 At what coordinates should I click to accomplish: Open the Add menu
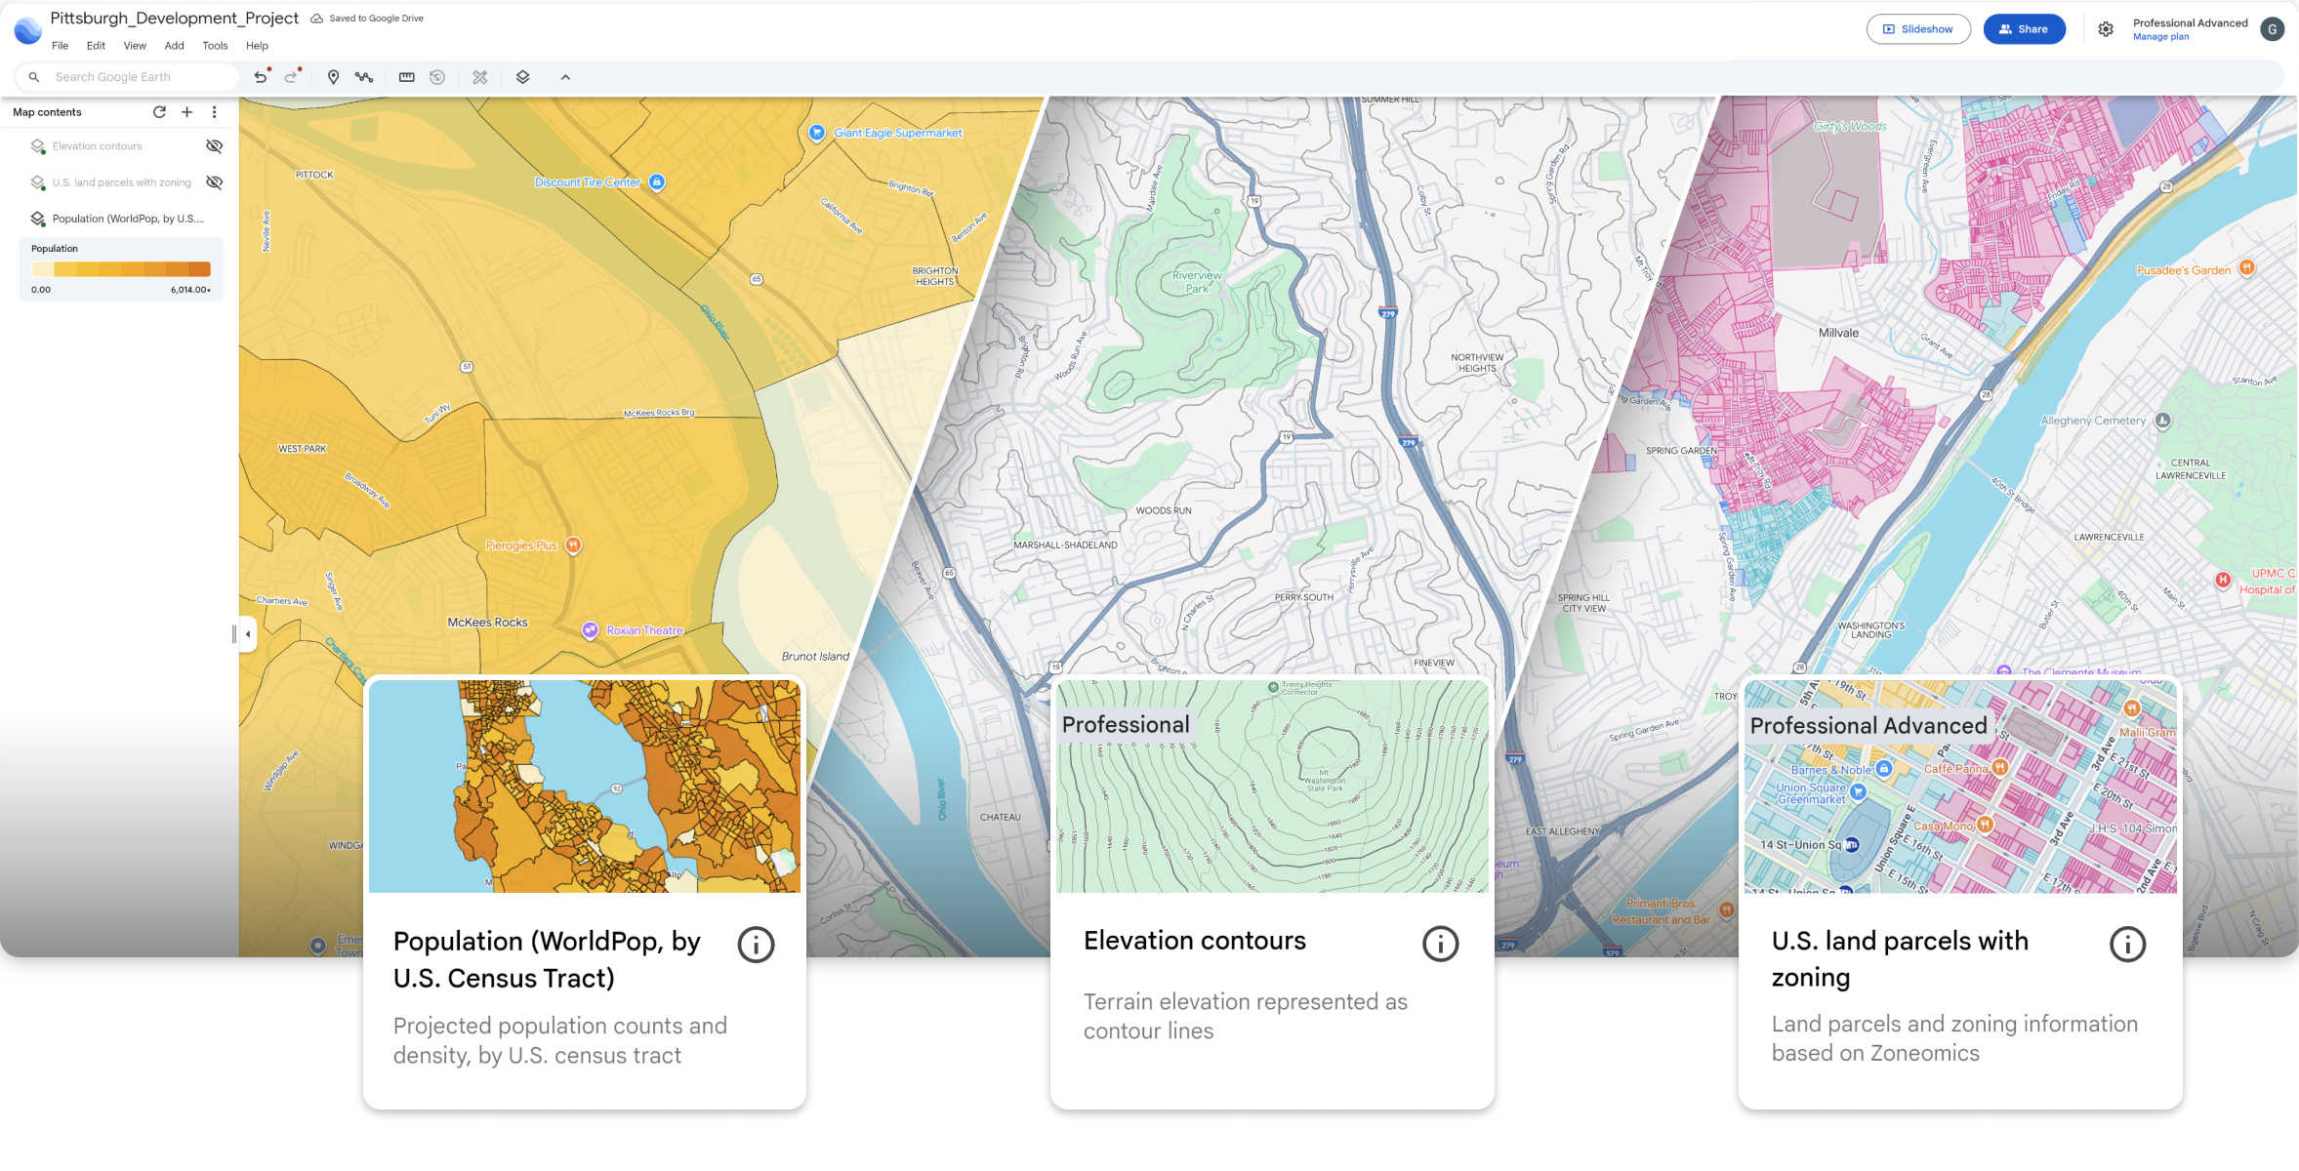(174, 46)
